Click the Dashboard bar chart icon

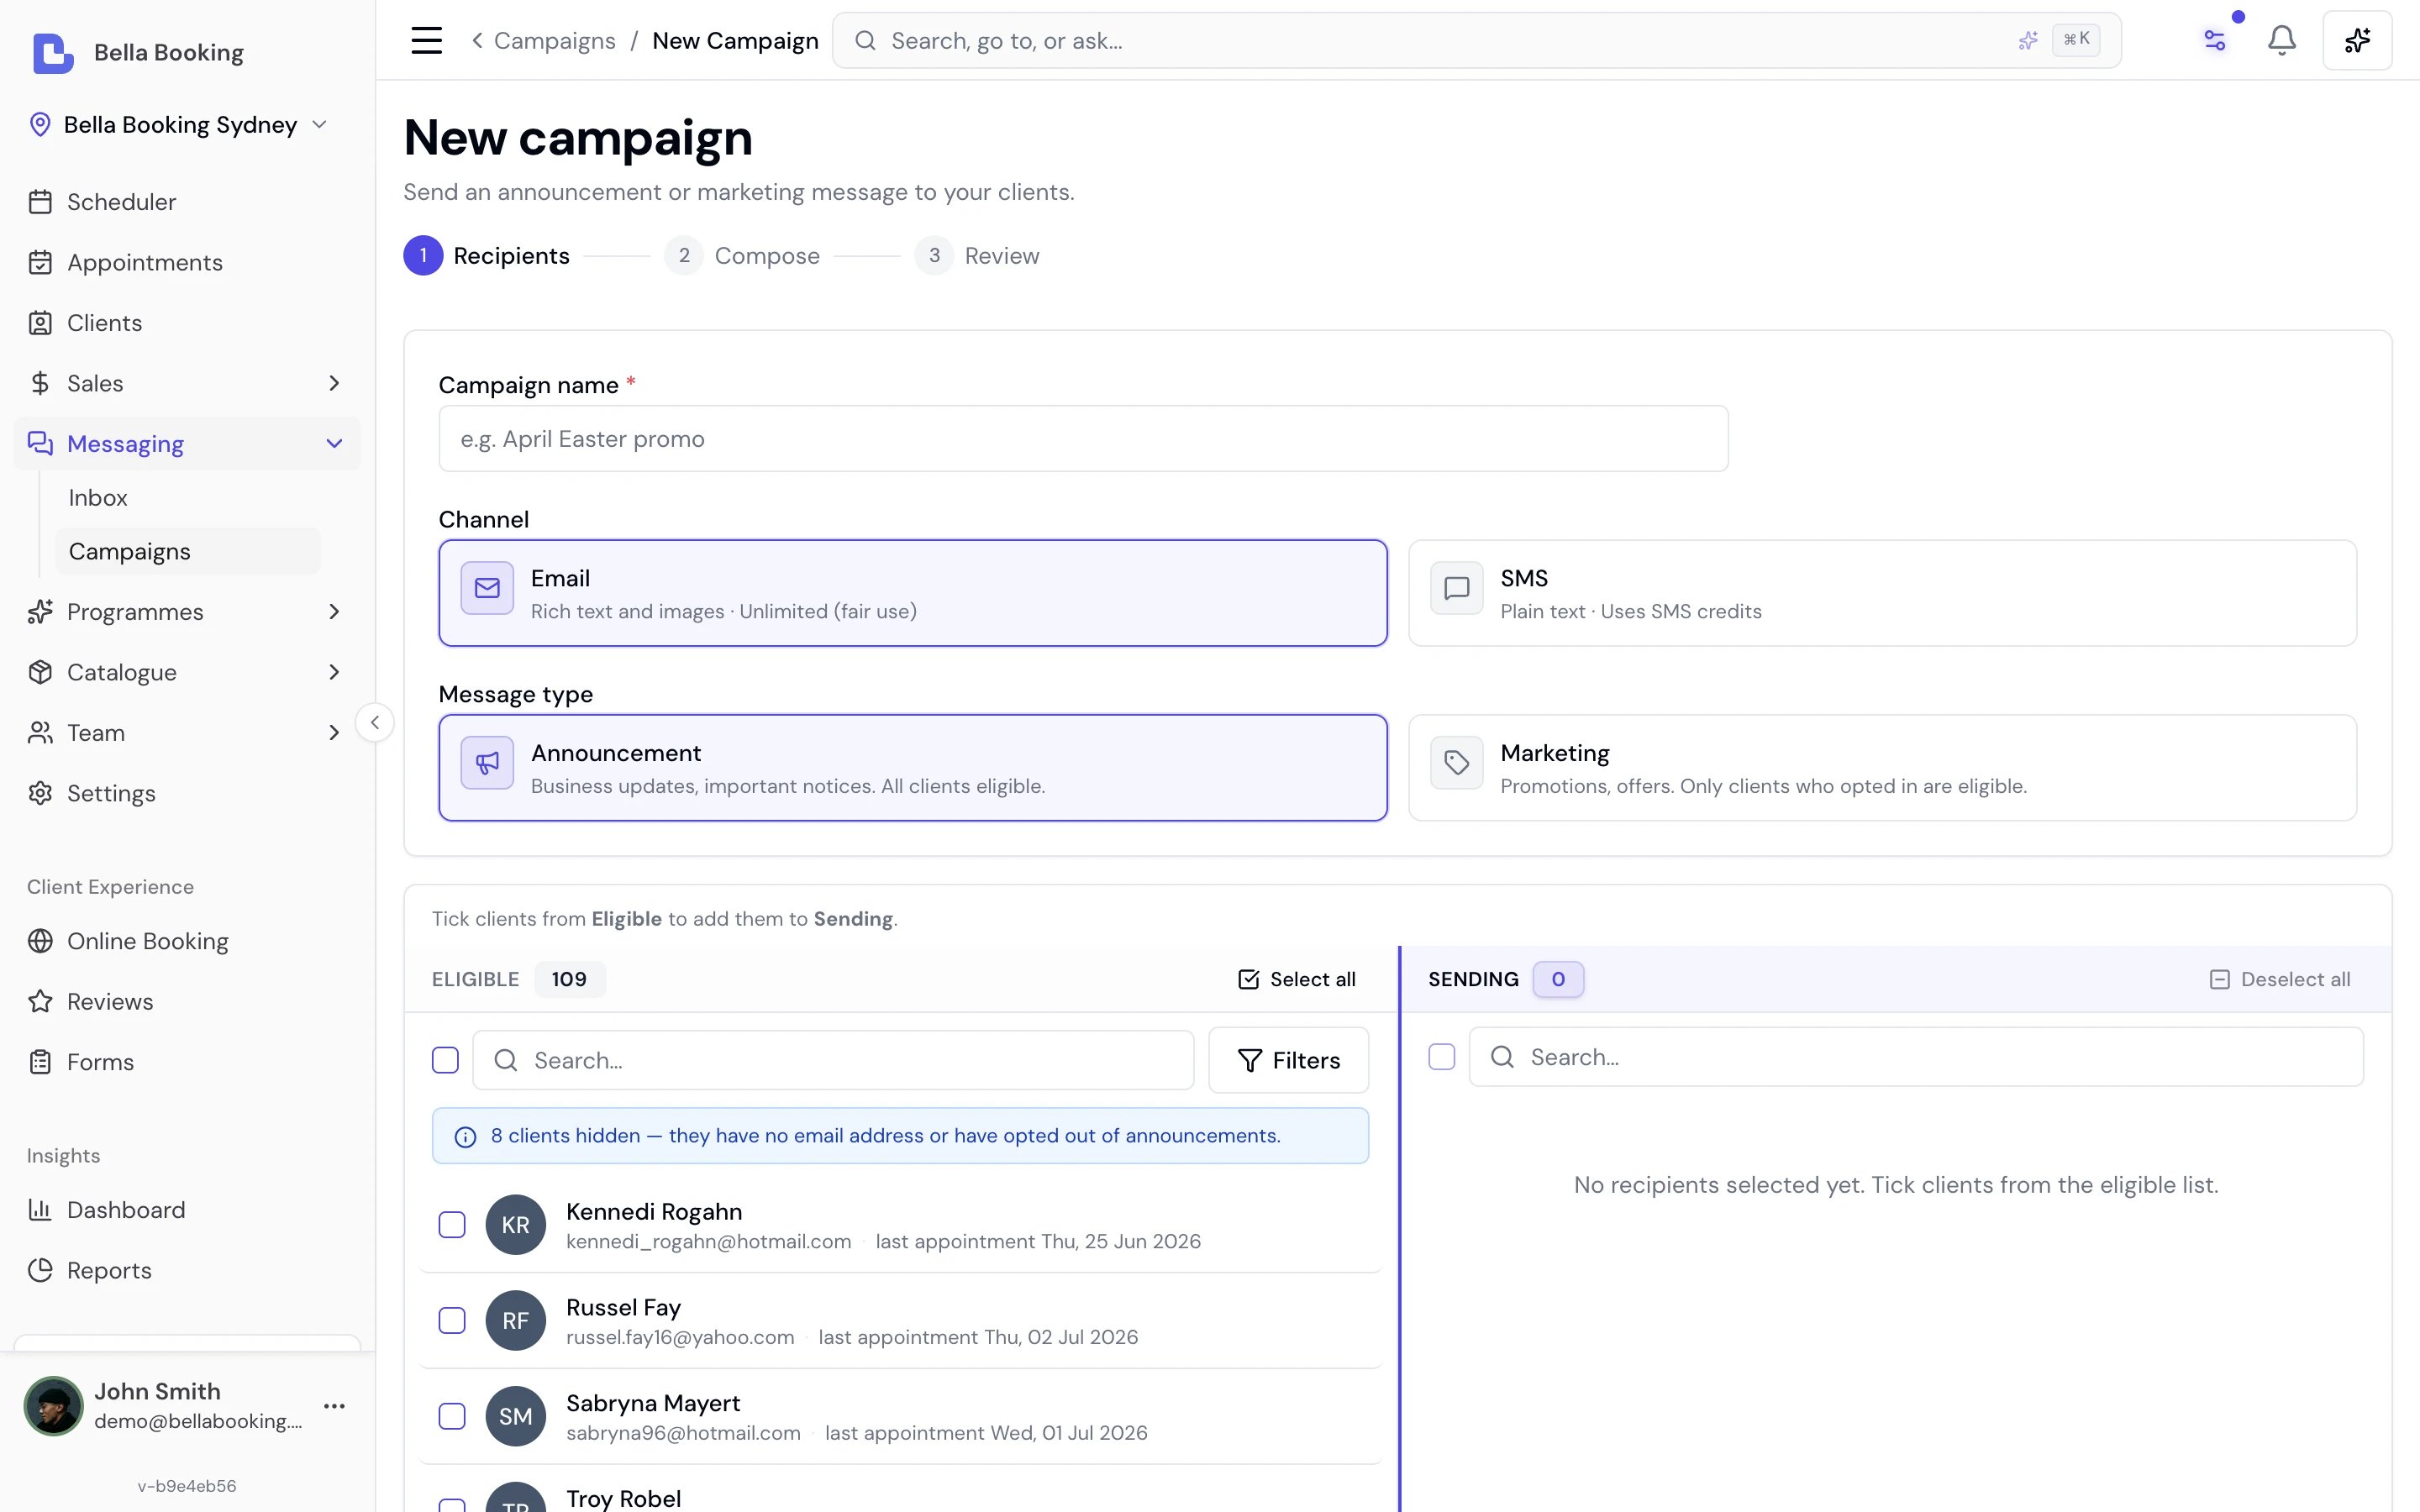40,1210
